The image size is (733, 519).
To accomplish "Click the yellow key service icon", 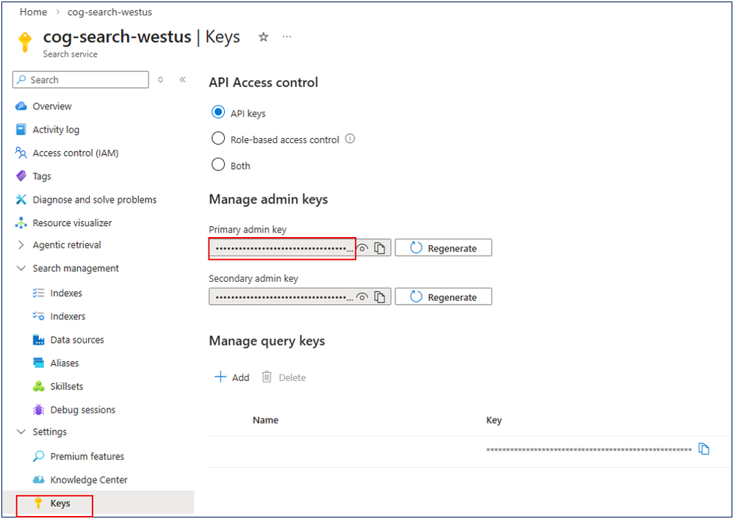I will tap(25, 42).
